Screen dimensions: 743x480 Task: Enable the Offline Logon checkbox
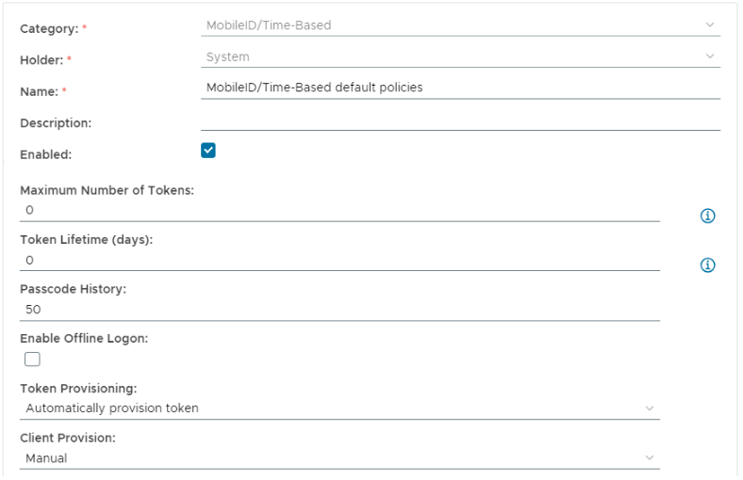tap(33, 359)
